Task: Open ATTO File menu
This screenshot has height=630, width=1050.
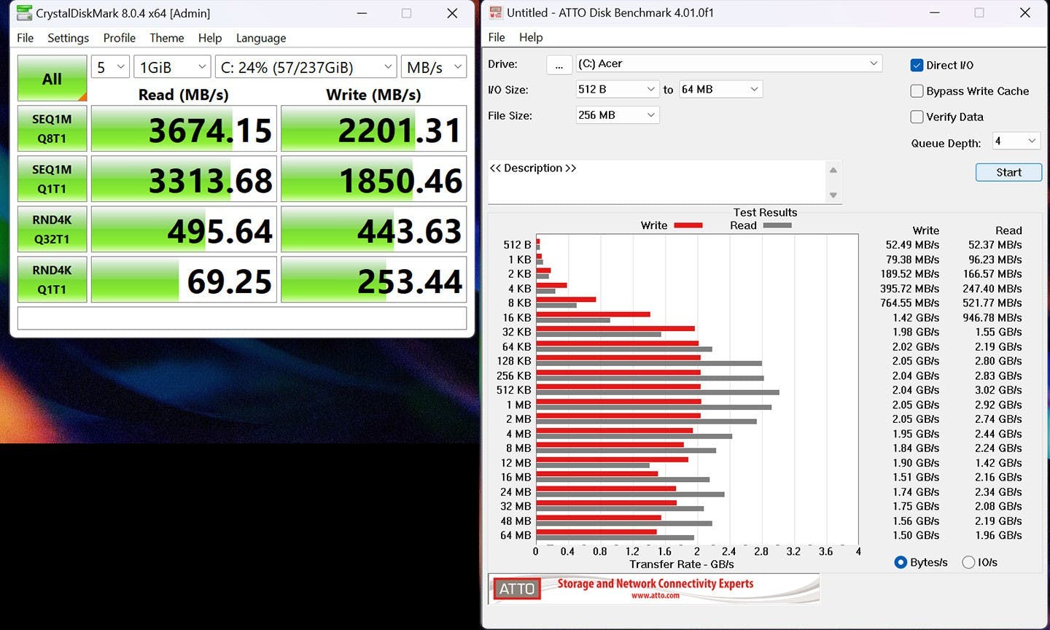Action: coord(497,37)
